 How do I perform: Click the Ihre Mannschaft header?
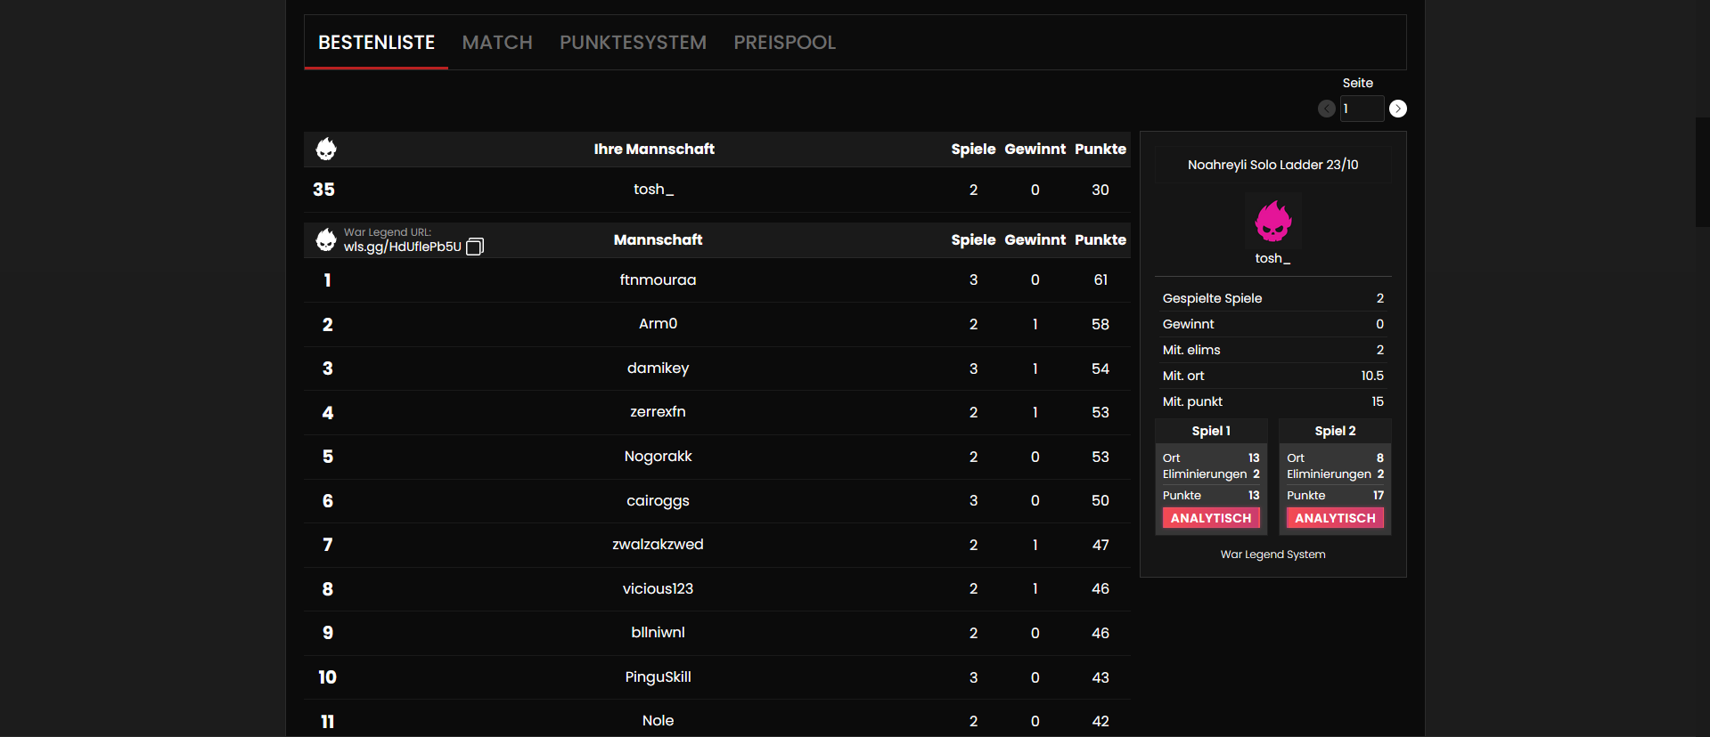pos(654,149)
